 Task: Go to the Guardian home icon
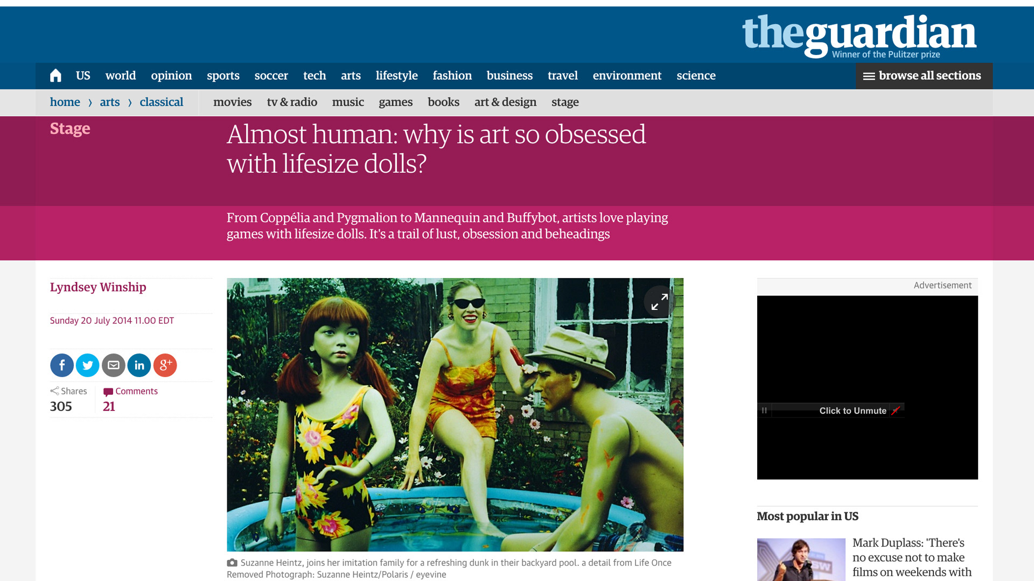point(55,76)
